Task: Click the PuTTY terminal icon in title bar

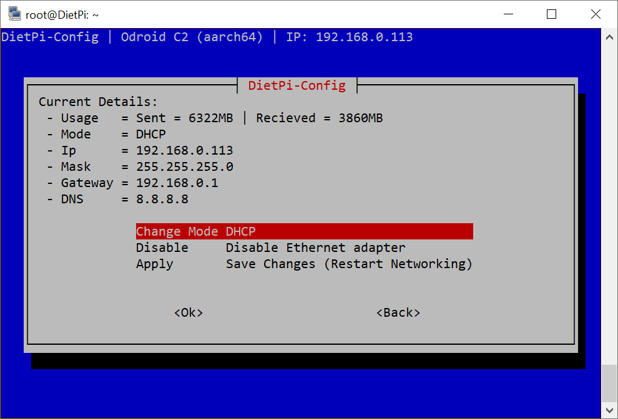Action: point(14,14)
